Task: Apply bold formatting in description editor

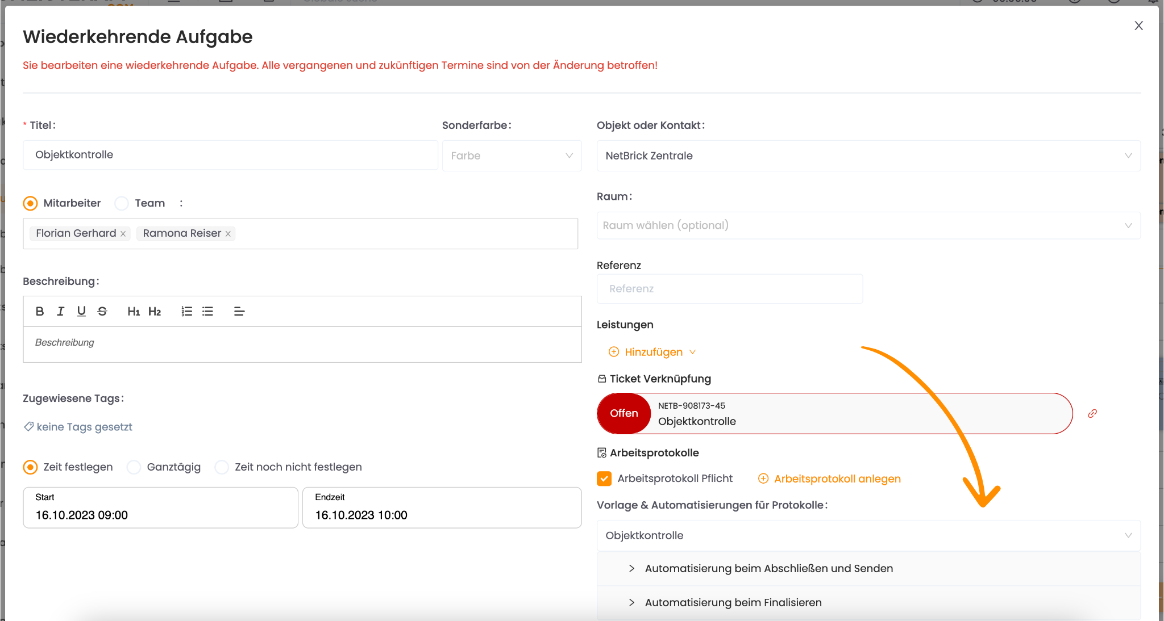Action: [x=40, y=311]
